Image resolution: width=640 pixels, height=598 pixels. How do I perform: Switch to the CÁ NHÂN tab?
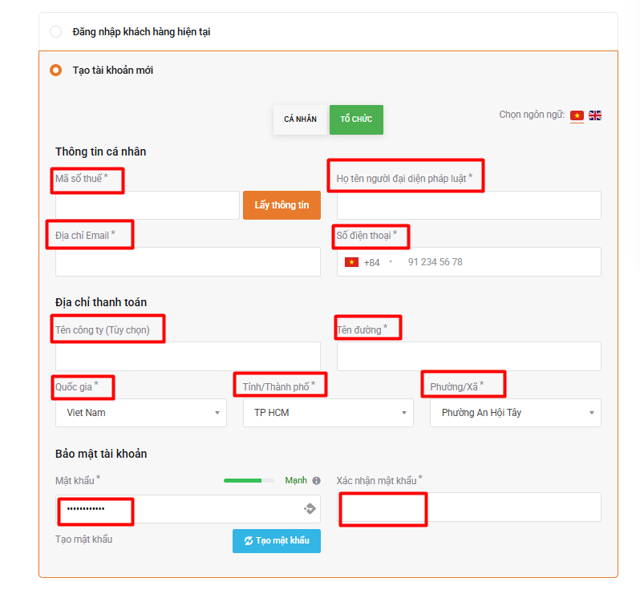pyautogui.click(x=300, y=119)
